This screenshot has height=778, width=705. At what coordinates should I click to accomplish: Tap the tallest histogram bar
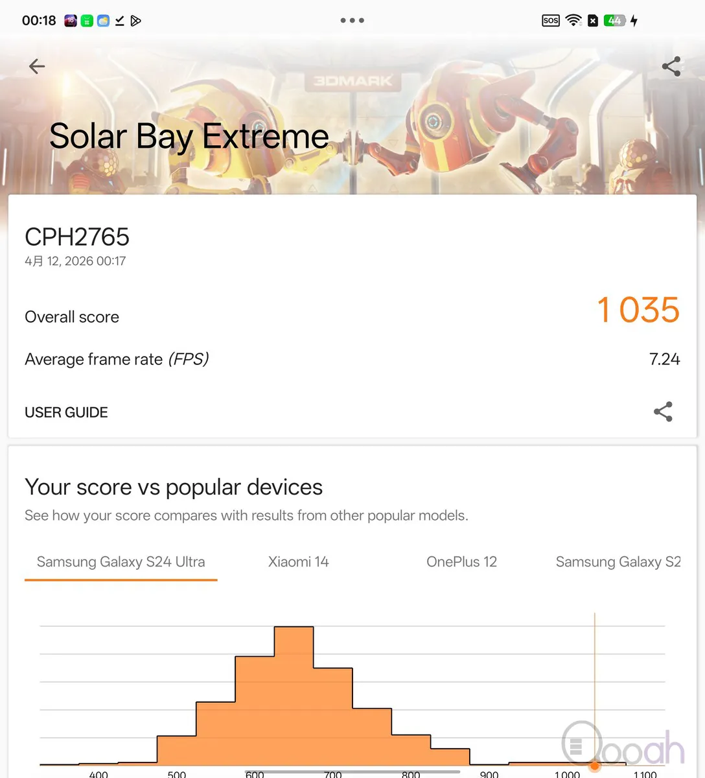[x=294, y=694]
